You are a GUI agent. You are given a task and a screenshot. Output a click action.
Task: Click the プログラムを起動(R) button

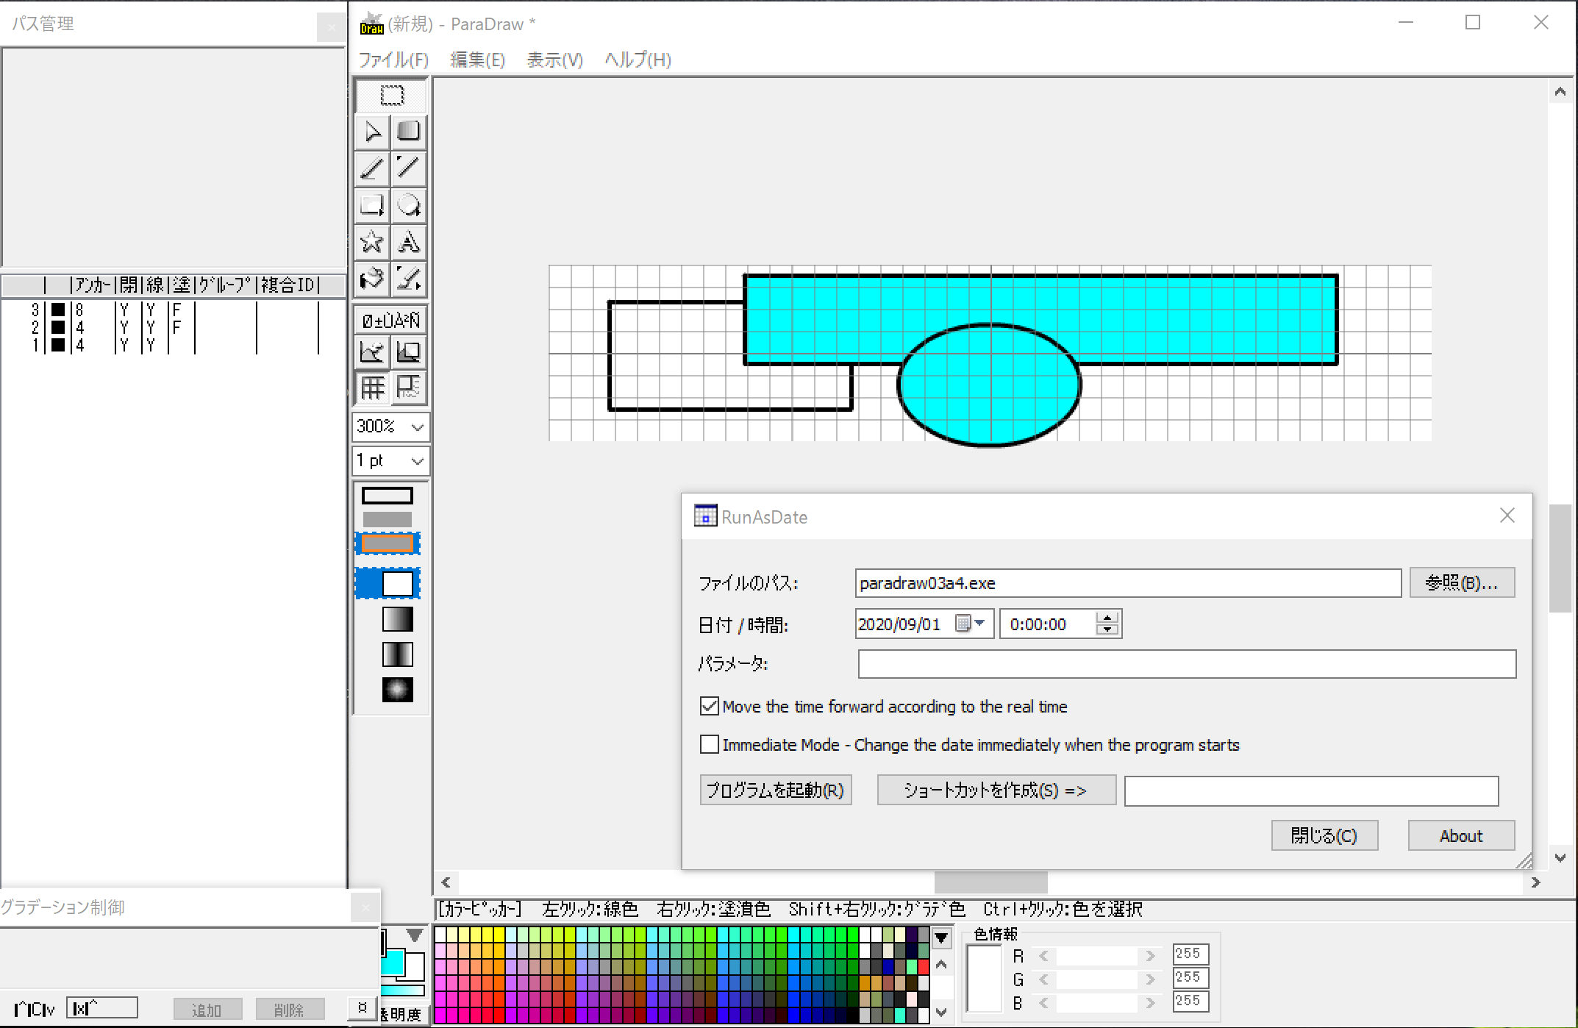[x=776, y=790]
